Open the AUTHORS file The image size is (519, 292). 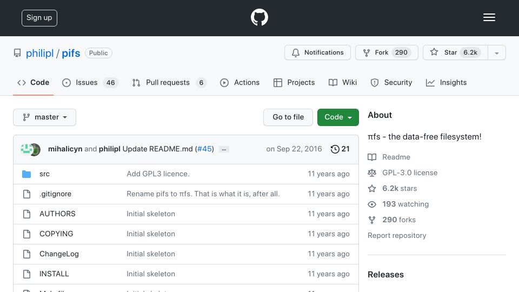click(57, 214)
